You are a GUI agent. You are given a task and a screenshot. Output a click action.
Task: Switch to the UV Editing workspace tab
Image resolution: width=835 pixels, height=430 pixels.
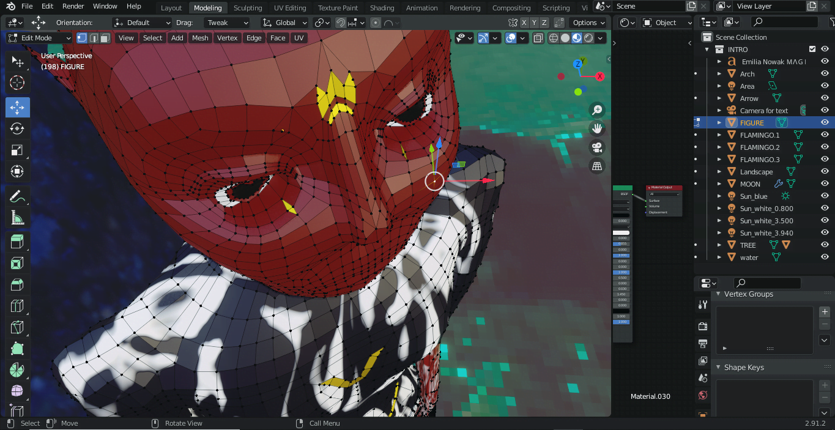click(x=290, y=8)
